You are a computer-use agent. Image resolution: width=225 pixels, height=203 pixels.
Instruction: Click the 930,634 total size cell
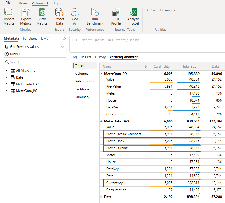(x=193, y=121)
